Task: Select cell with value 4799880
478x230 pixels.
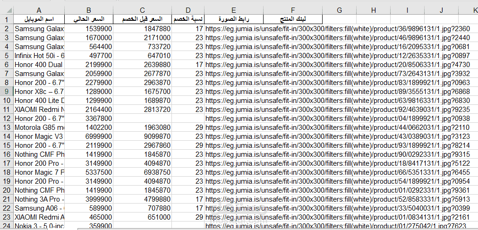Action: pos(142,199)
